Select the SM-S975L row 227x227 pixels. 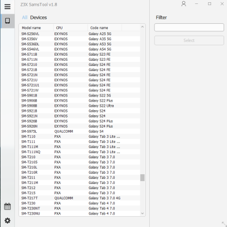(x=79, y=131)
